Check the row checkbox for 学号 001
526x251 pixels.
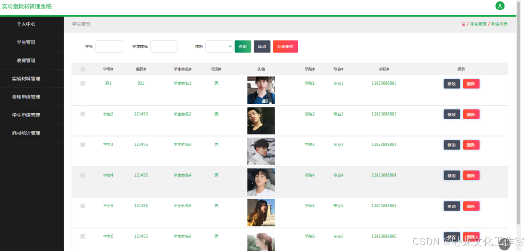coord(83,83)
